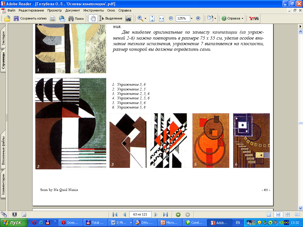The image size is (303, 227).
Task: Click the vertical scrollbar thumb
Action: pos(300,123)
